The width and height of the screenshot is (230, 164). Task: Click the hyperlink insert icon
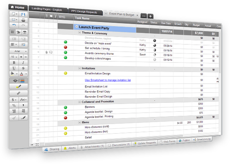19,93
